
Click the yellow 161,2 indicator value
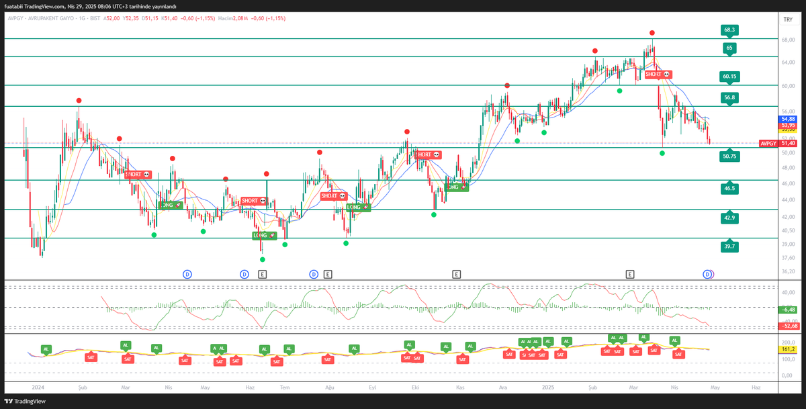tap(788, 350)
